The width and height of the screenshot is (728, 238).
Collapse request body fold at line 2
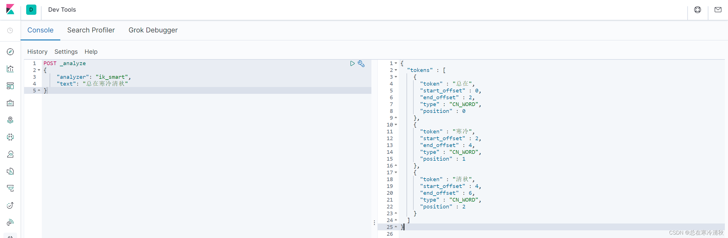(x=39, y=70)
